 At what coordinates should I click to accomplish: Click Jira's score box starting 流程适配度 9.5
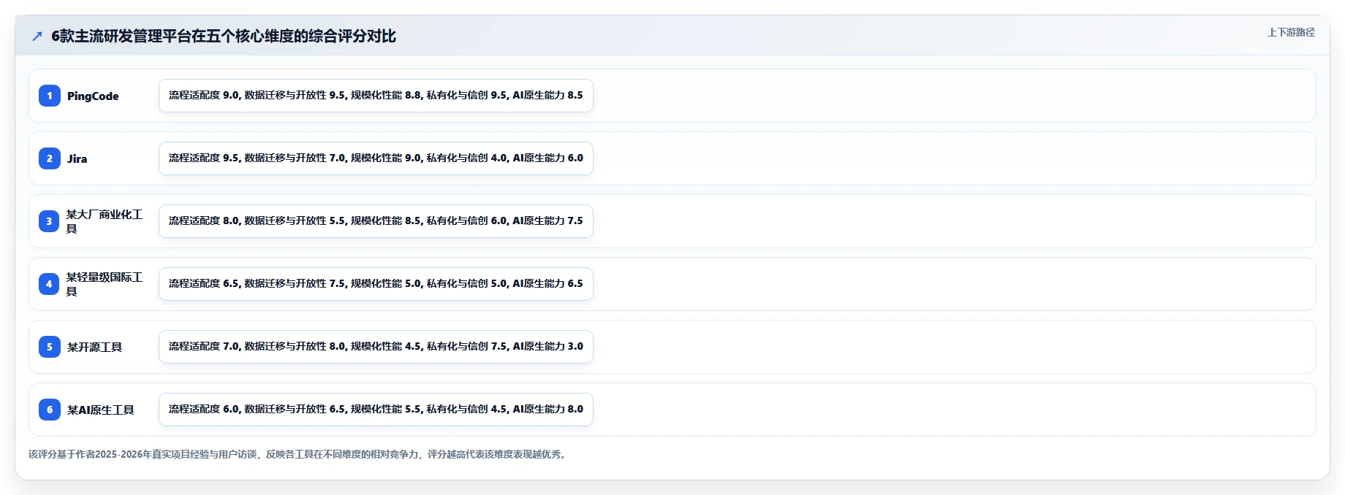[376, 158]
